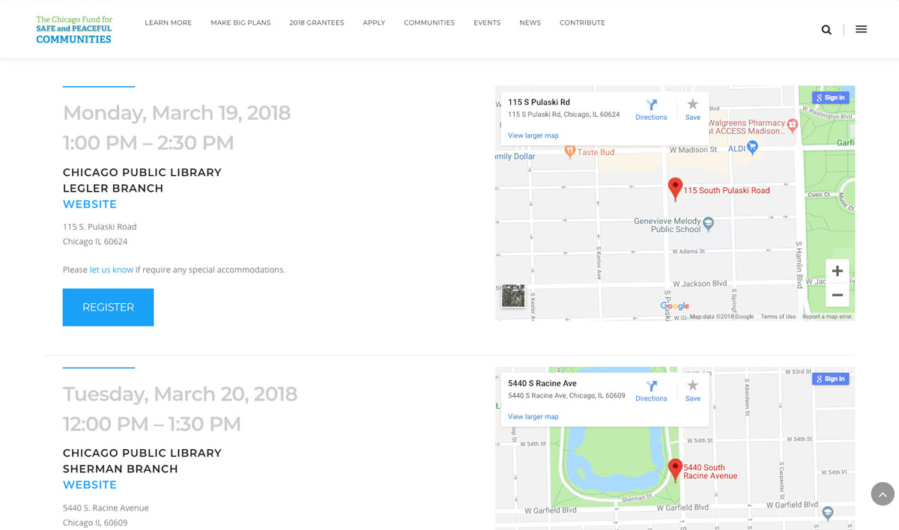This screenshot has height=530, width=899.
Task: Open the 2018 Grantees menu item
Action: coord(317,23)
